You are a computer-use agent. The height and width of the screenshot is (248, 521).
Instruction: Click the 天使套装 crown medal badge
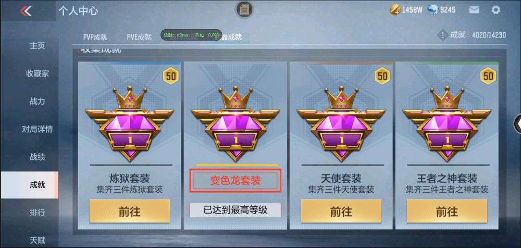(x=341, y=124)
